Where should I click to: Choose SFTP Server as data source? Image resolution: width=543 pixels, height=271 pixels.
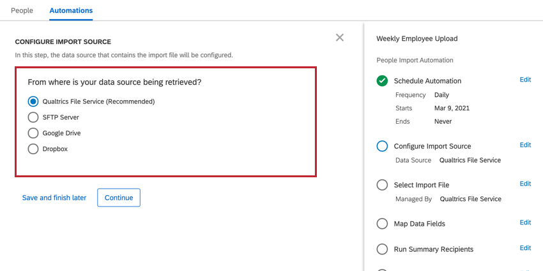point(33,117)
